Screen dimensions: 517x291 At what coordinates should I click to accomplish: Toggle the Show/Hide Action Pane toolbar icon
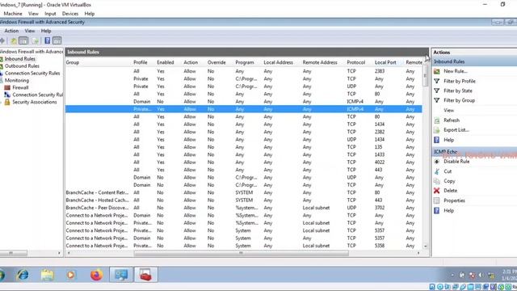(x=57, y=41)
